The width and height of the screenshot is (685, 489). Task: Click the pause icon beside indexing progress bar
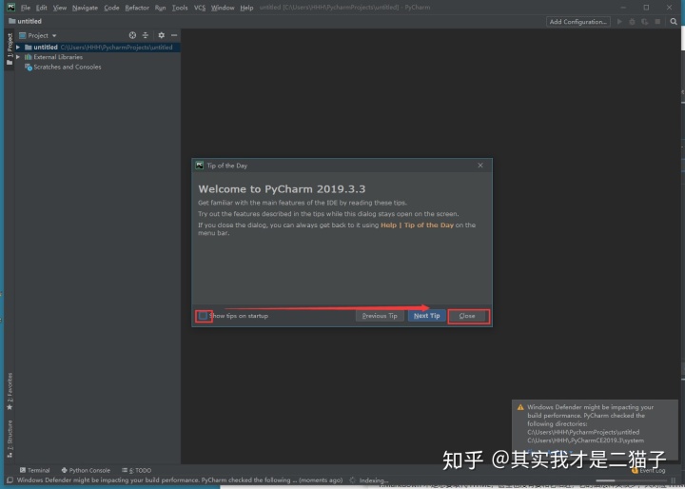coord(674,480)
